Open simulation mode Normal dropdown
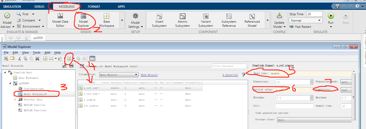 306,20
